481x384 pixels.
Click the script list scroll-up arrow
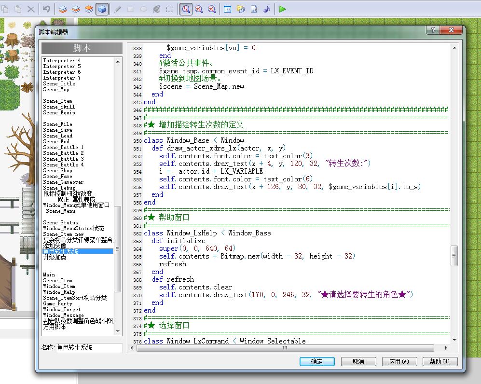[x=118, y=62]
